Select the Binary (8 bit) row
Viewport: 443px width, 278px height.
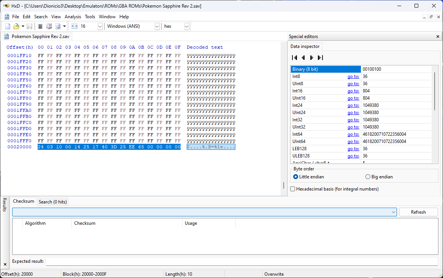361,69
